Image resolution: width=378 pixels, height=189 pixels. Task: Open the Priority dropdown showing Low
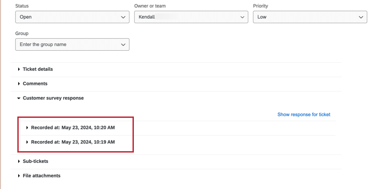[310, 17]
